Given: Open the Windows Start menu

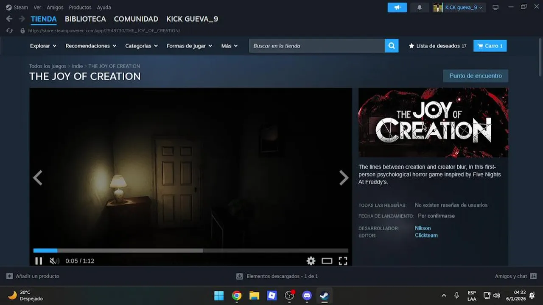Looking at the screenshot, I should coord(219,295).
